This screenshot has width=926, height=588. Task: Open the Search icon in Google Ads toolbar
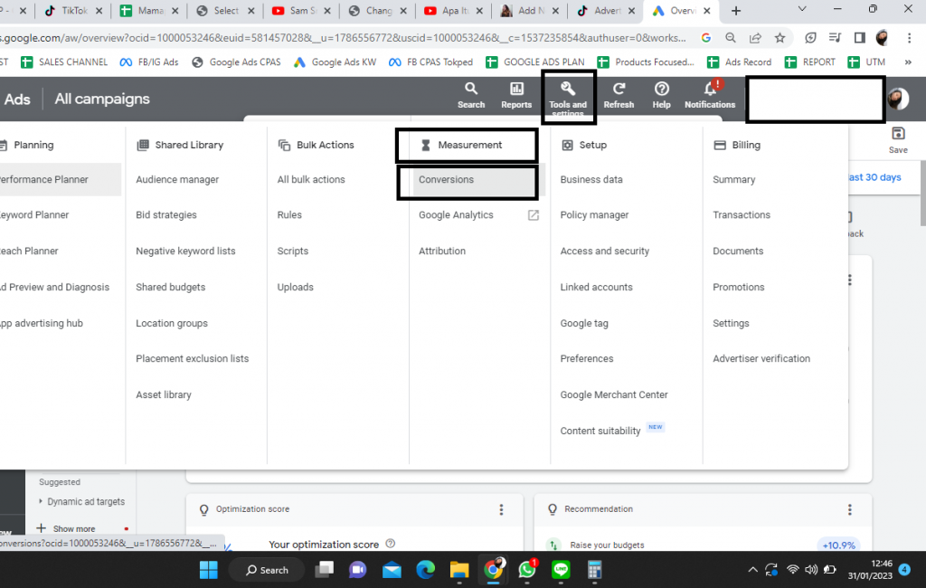(x=470, y=90)
